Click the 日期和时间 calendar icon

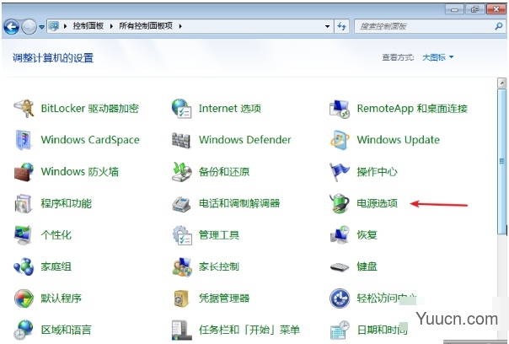(340, 330)
